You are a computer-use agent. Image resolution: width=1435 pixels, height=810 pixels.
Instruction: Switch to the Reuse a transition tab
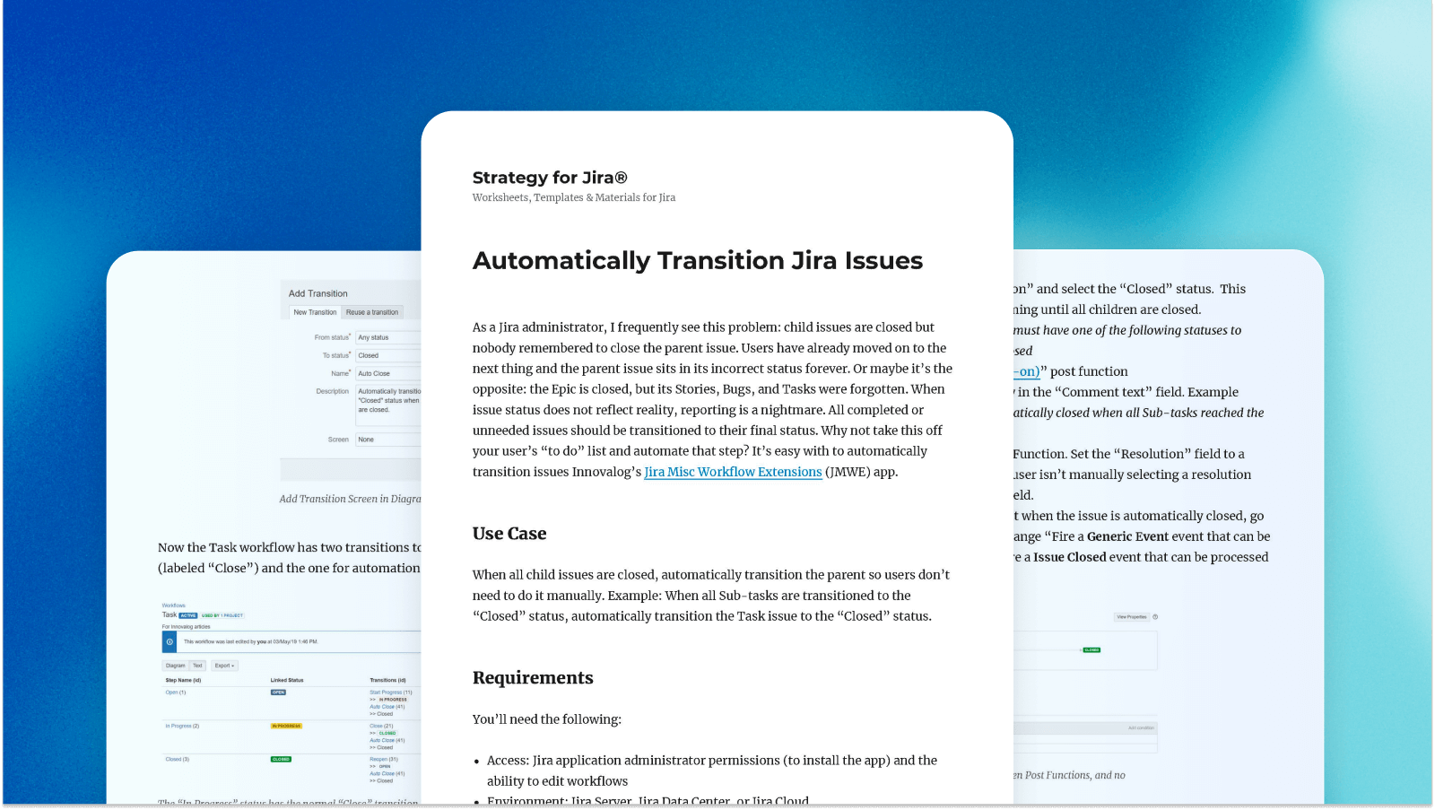[x=373, y=311]
